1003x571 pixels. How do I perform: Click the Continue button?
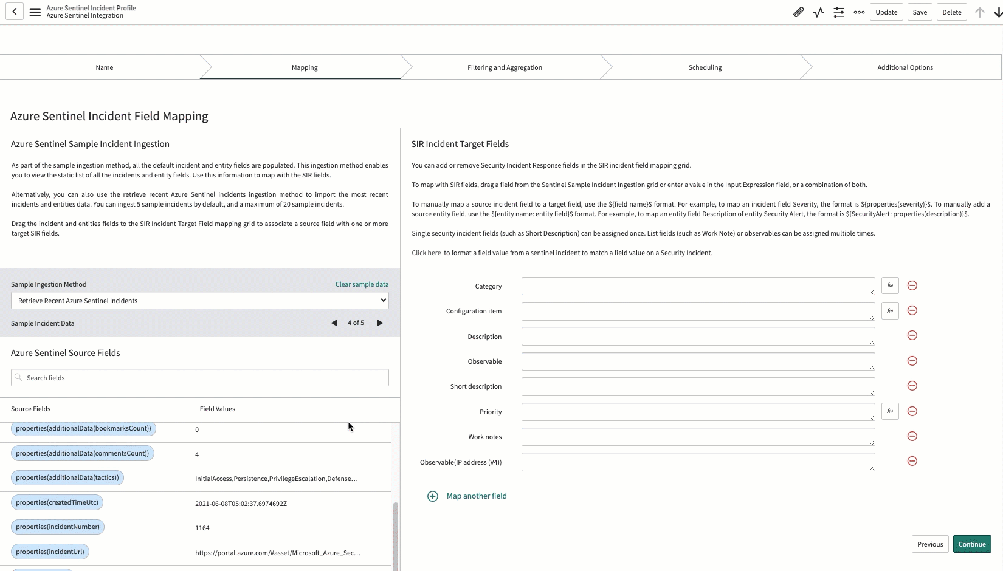(972, 544)
